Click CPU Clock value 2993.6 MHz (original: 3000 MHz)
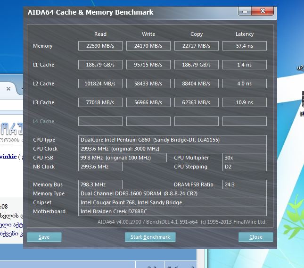Screen dimensions: 304x268 coord(173,149)
